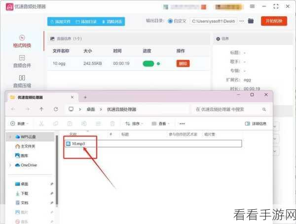
Task: Click 桌面 breadcrumb in the address bar
Action: pyautogui.click(x=91, y=109)
